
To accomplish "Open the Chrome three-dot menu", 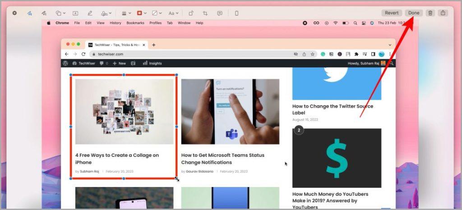I will click(390, 54).
